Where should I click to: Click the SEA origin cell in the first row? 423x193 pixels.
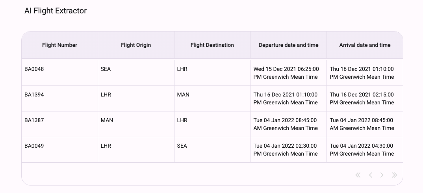pos(106,69)
